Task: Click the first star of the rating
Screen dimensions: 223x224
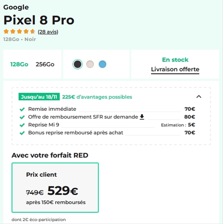Action: (6, 32)
